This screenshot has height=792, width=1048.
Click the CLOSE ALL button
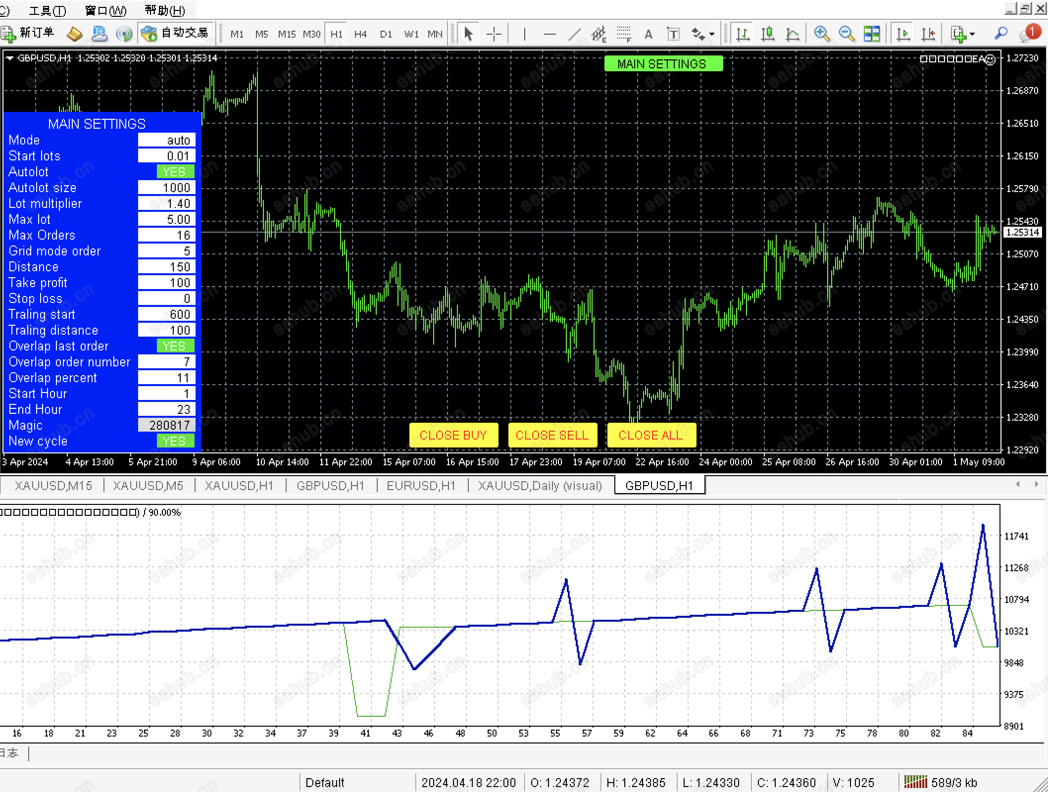651,435
